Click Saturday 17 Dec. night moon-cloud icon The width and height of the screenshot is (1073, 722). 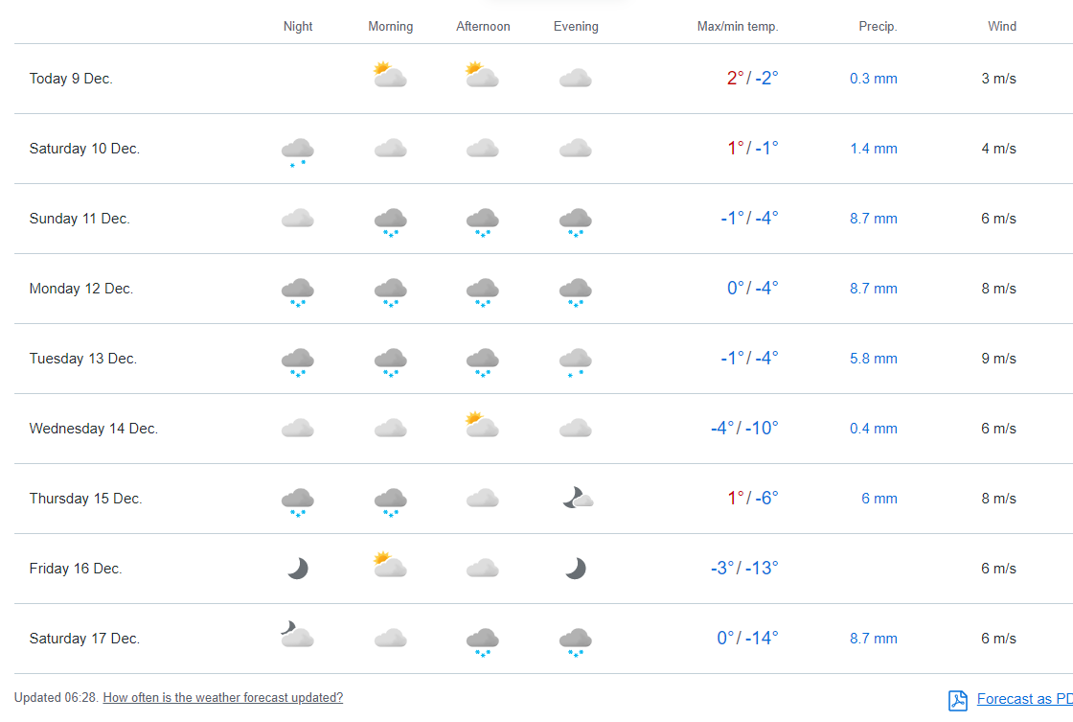point(297,635)
